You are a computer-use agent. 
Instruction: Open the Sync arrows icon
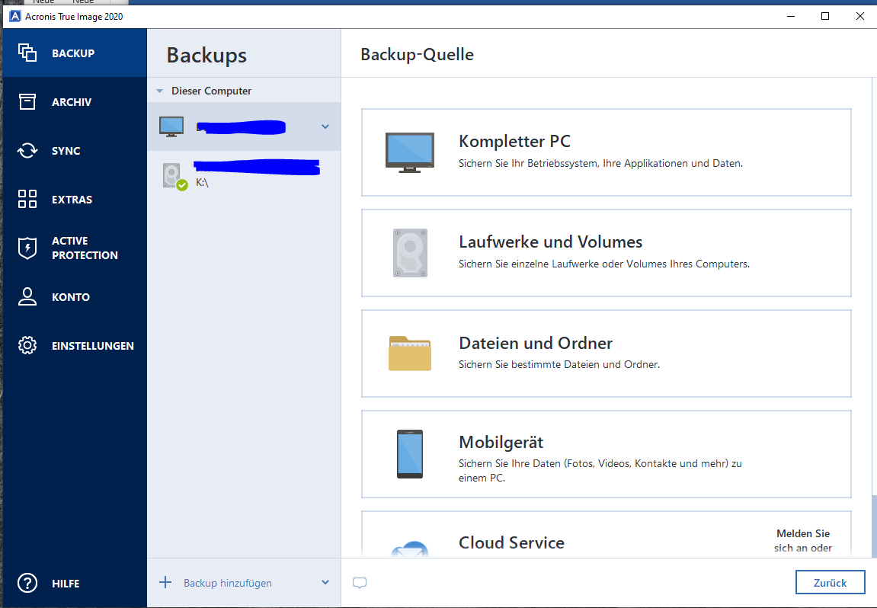click(27, 150)
